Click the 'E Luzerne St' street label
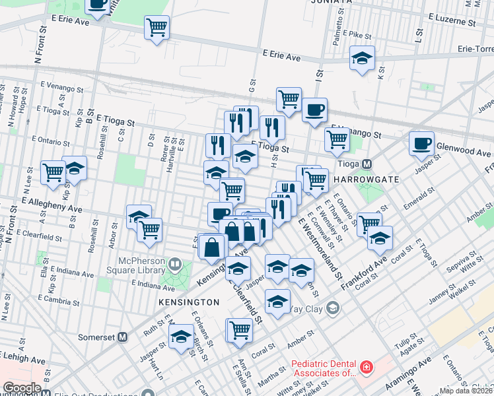 pyautogui.click(x=452, y=20)
